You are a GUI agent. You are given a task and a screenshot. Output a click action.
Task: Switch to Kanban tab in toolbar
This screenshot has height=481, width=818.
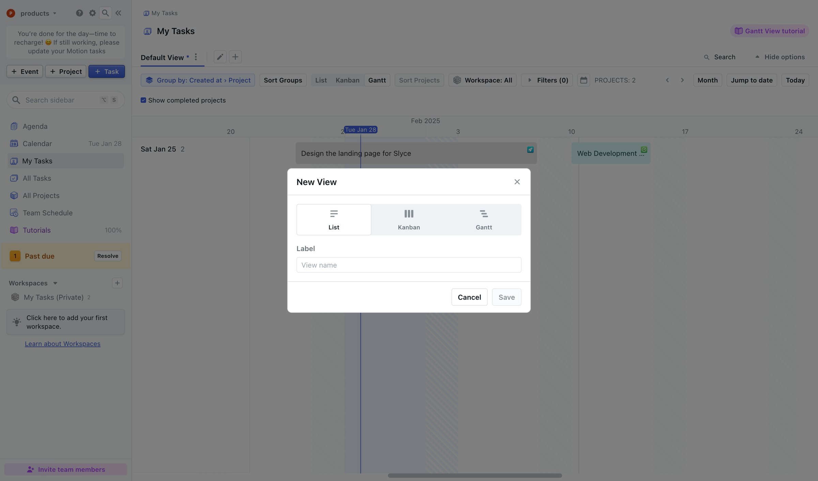(347, 80)
